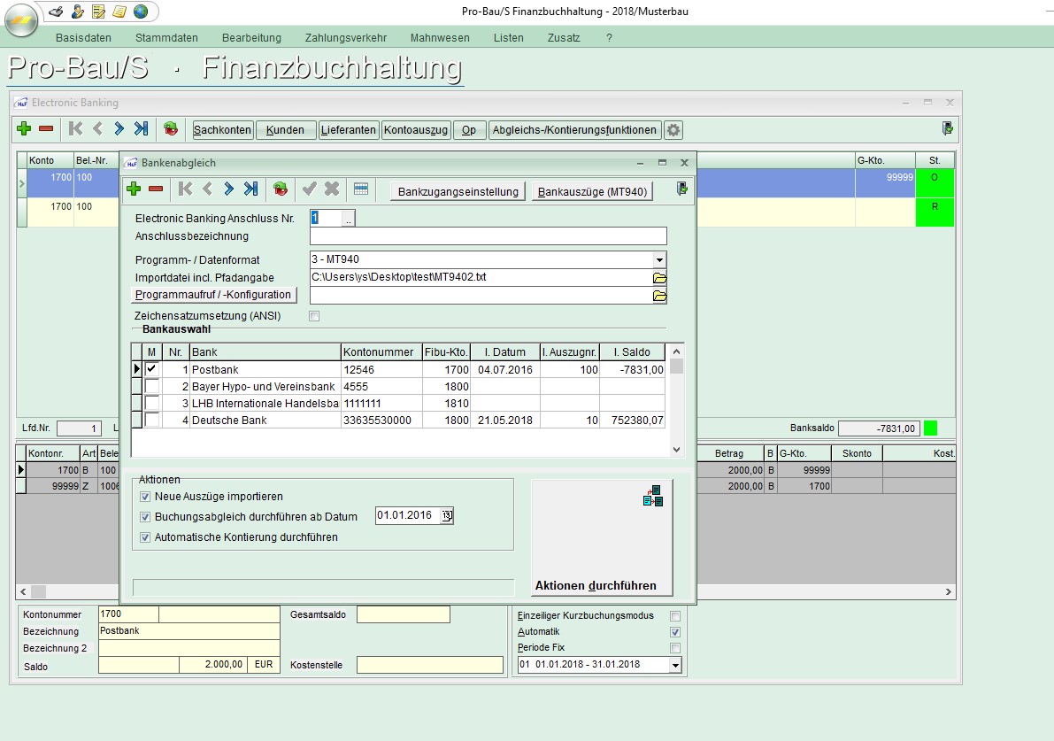1054x741 pixels.
Task: Click the globe icon in quick access bar
Action: point(141,12)
